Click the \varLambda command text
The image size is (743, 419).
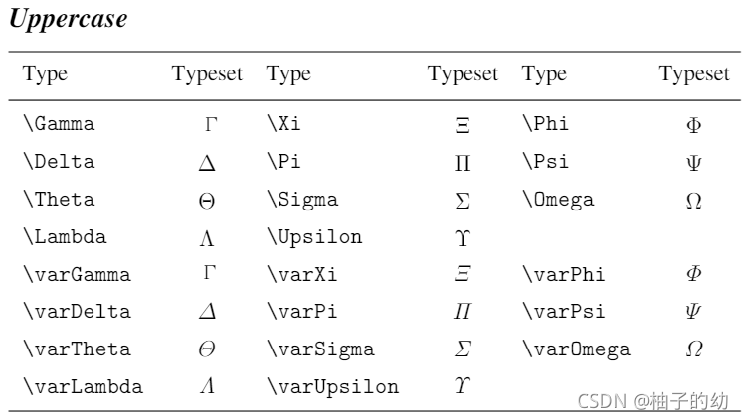pos(83,387)
